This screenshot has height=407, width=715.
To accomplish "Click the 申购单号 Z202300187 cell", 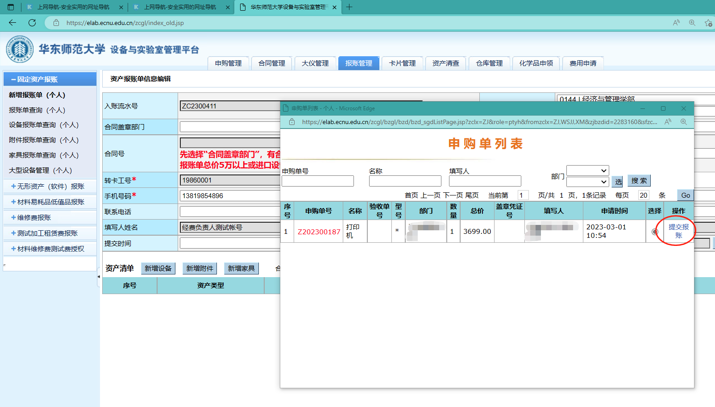I will (x=319, y=232).
